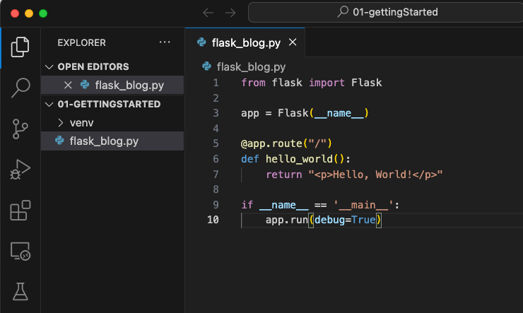Open the Explorer view in activity bar
The image size is (523, 313).
[20, 47]
